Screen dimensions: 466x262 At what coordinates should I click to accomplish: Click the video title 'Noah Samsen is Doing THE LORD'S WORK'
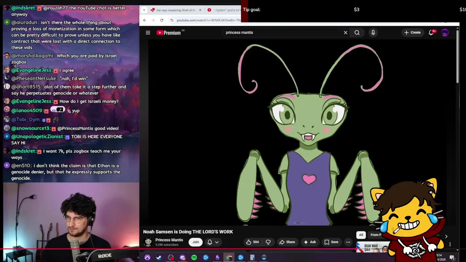tap(188, 232)
